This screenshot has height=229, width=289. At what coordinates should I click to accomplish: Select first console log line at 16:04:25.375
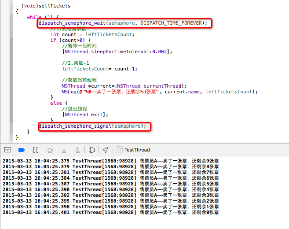[x=110, y=161]
